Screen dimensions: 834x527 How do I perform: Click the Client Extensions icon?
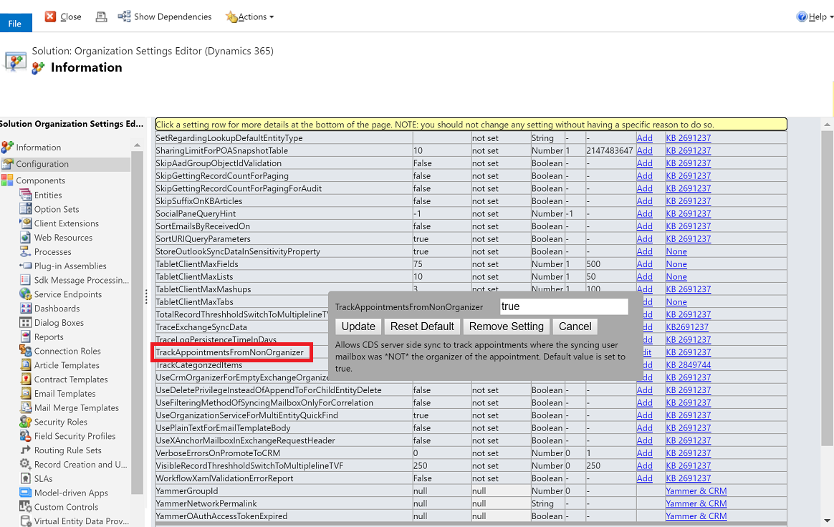coord(26,223)
